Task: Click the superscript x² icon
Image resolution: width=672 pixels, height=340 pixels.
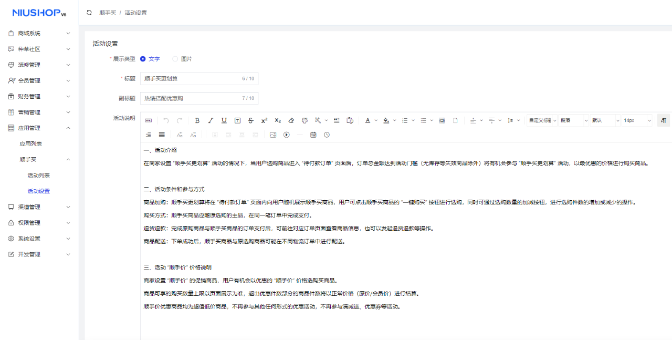Action: point(264,120)
